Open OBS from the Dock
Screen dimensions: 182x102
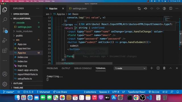click(x=142, y=97)
